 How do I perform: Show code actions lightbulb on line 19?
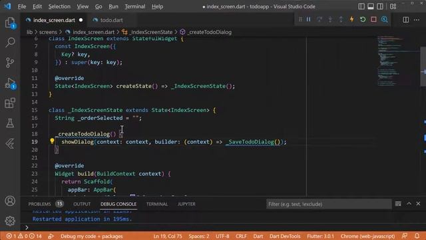click(x=52, y=141)
